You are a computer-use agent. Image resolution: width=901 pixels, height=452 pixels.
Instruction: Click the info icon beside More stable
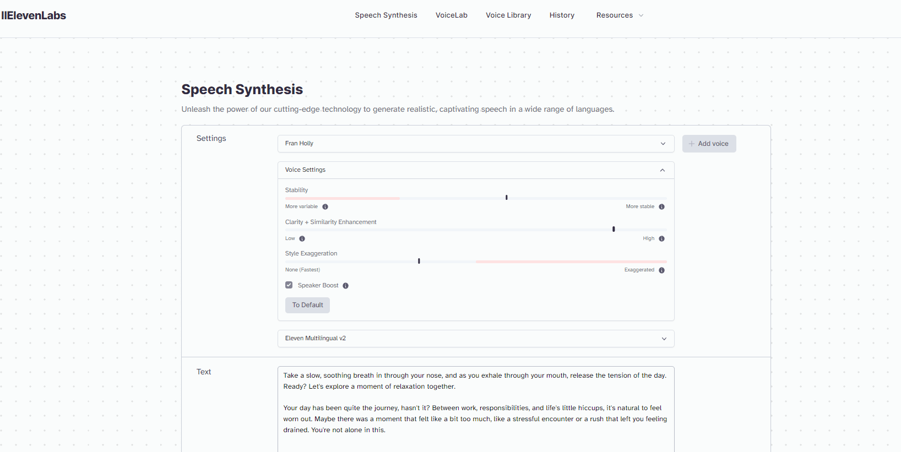661,207
